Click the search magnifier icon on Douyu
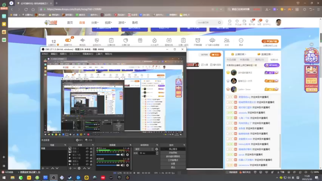The image size is (322, 181). click(219, 23)
